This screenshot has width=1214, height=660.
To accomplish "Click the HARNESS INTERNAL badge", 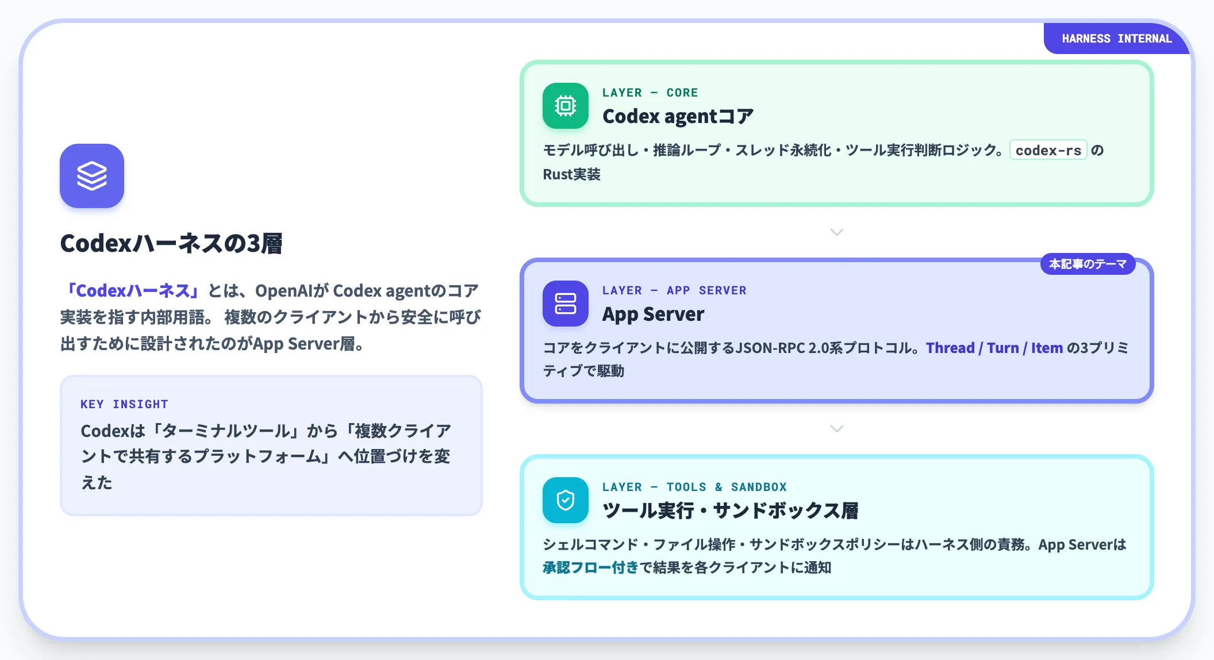I will tap(1116, 39).
